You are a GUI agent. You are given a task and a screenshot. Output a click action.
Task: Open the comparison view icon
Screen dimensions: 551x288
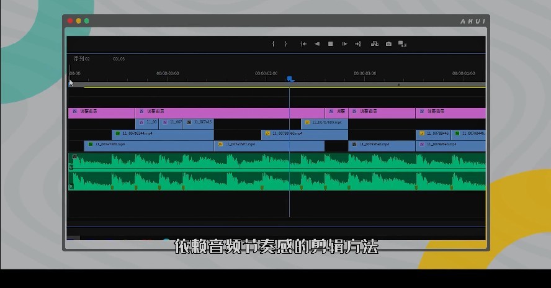[x=402, y=44]
